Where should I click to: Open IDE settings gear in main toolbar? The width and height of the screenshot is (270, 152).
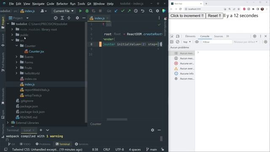pos(157,11)
